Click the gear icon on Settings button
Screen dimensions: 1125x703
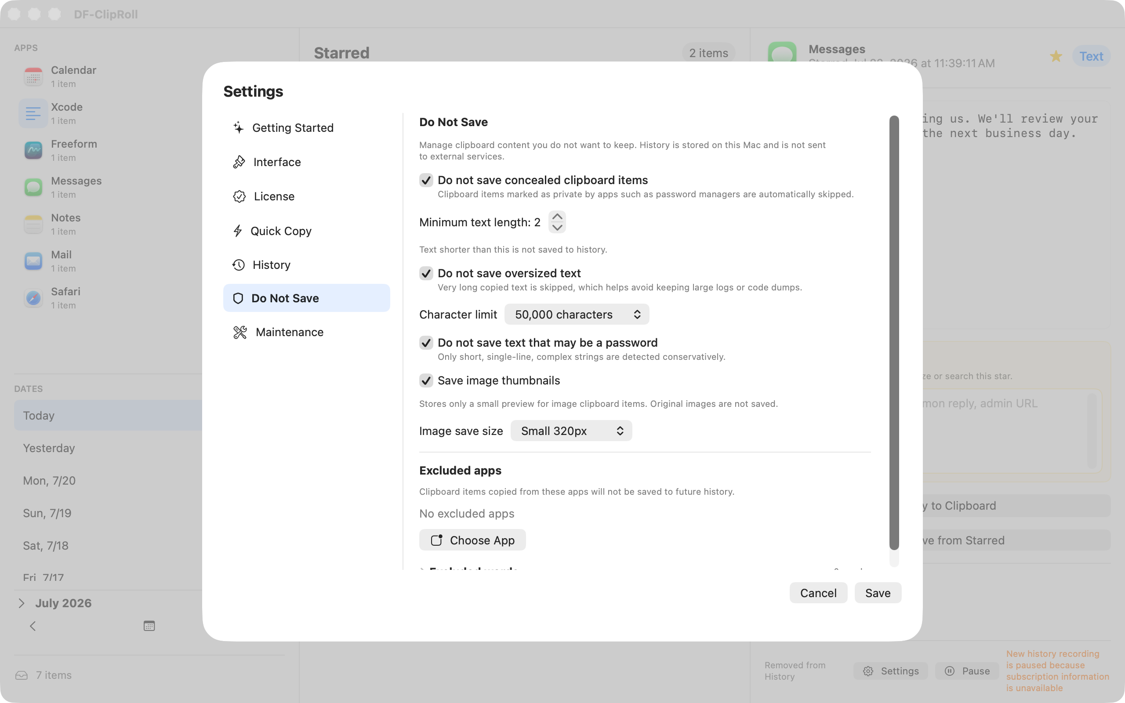868,671
